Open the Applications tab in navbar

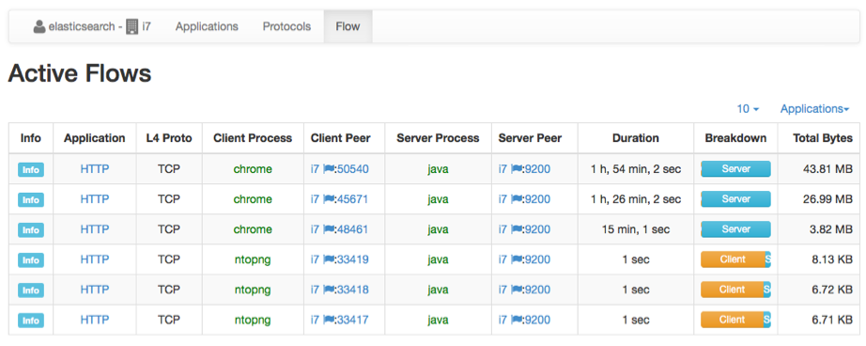point(208,26)
